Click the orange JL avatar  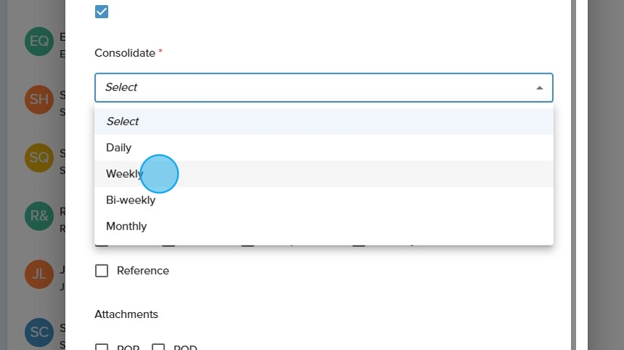[38, 274]
